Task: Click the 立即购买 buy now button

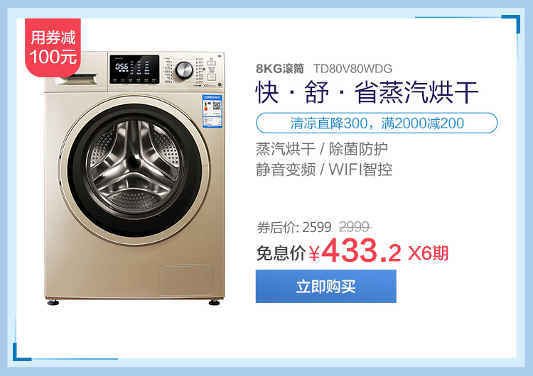Action: [325, 286]
